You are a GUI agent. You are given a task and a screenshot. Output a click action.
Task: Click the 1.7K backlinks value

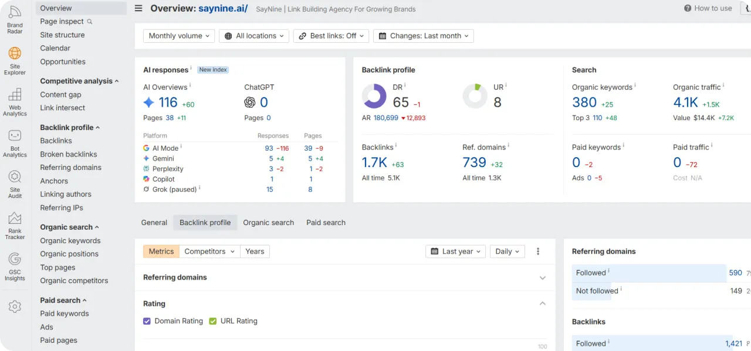(x=375, y=162)
